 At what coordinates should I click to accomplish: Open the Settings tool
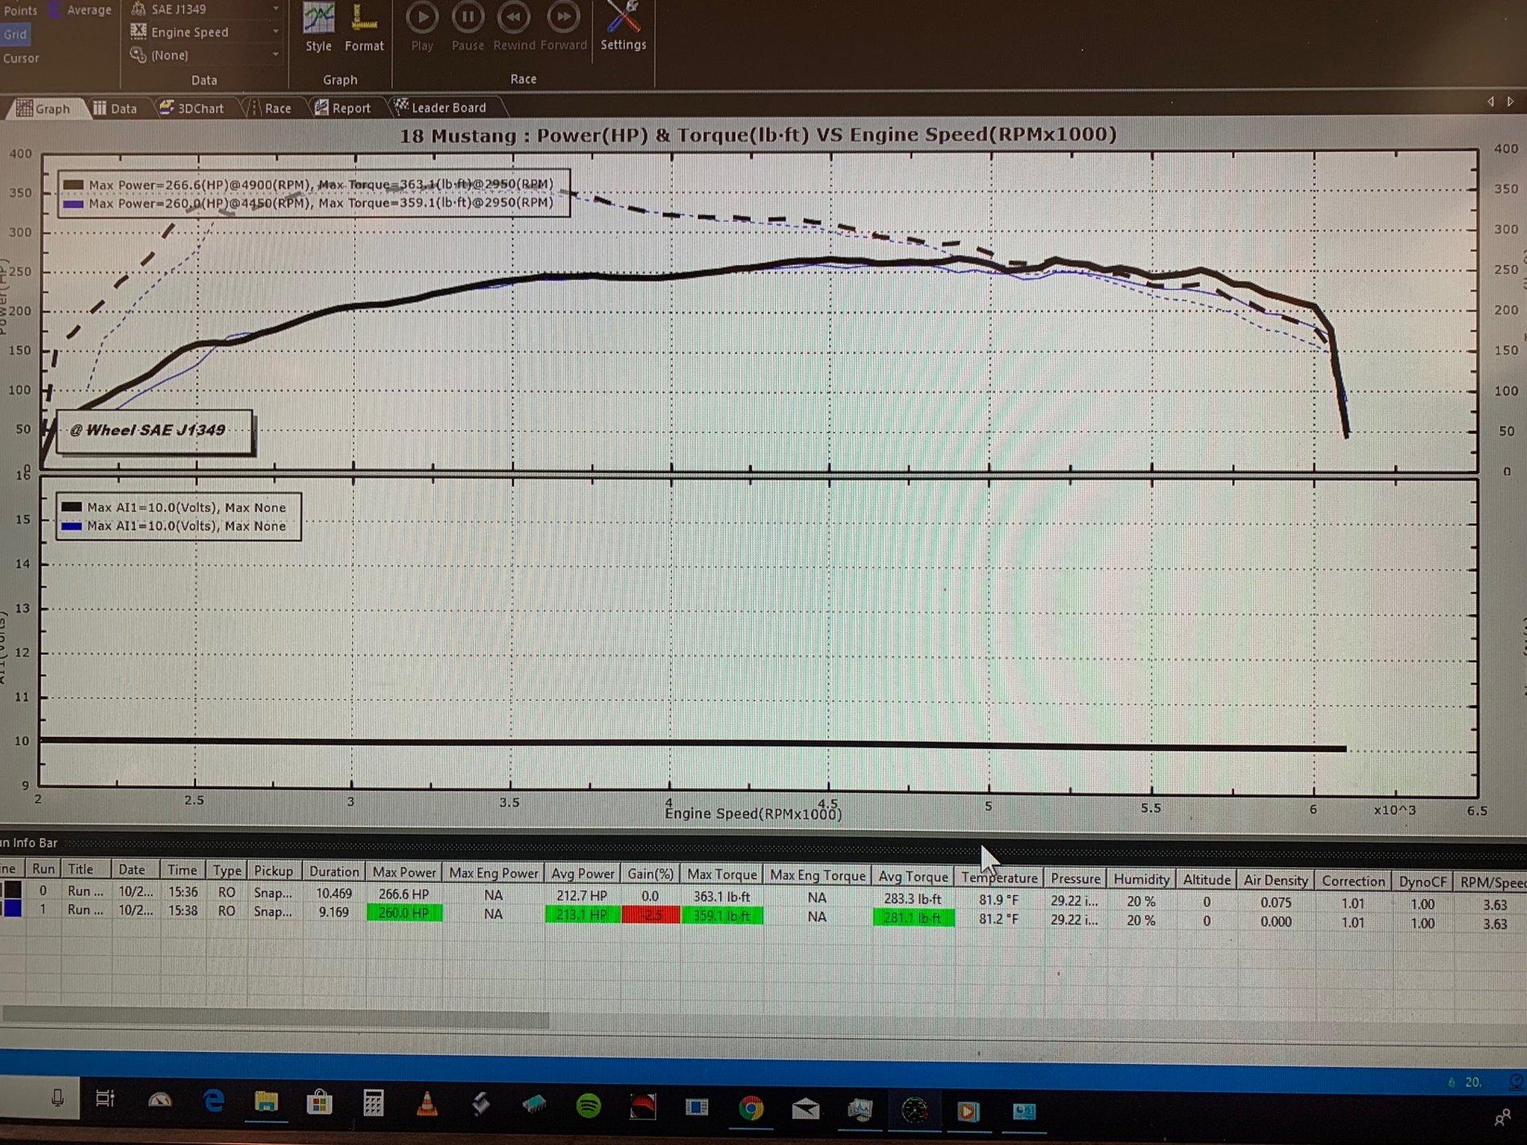point(624,27)
